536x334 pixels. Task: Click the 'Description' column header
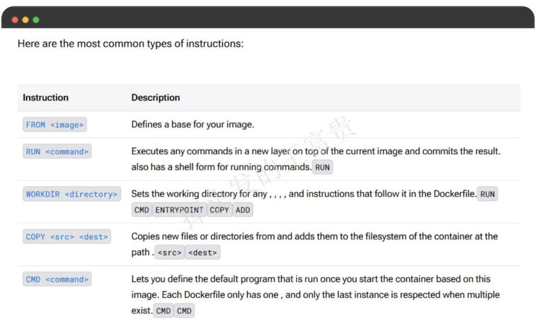(x=155, y=98)
